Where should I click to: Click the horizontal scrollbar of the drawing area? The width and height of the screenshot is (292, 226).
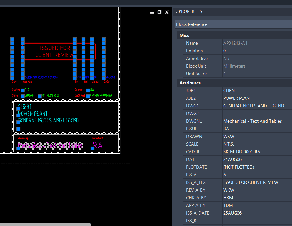[x=45, y=225]
